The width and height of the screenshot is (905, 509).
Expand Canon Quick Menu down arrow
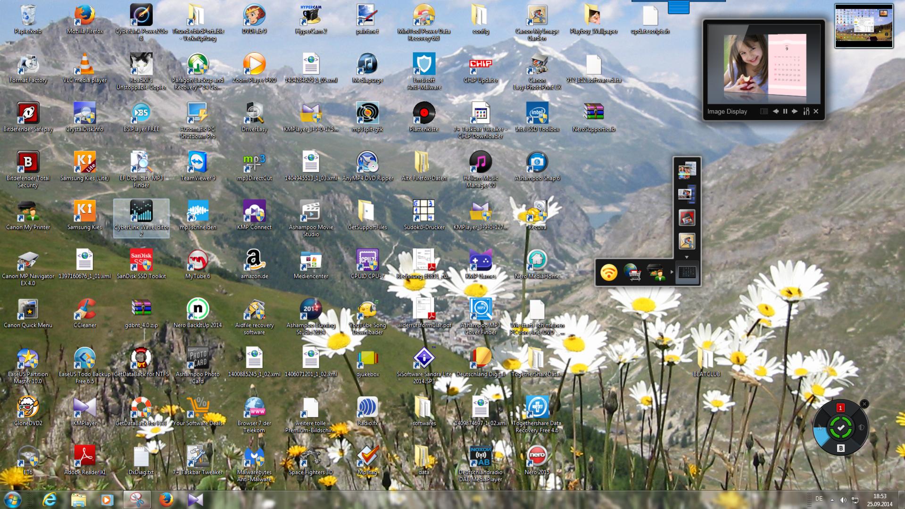pyautogui.click(x=687, y=258)
